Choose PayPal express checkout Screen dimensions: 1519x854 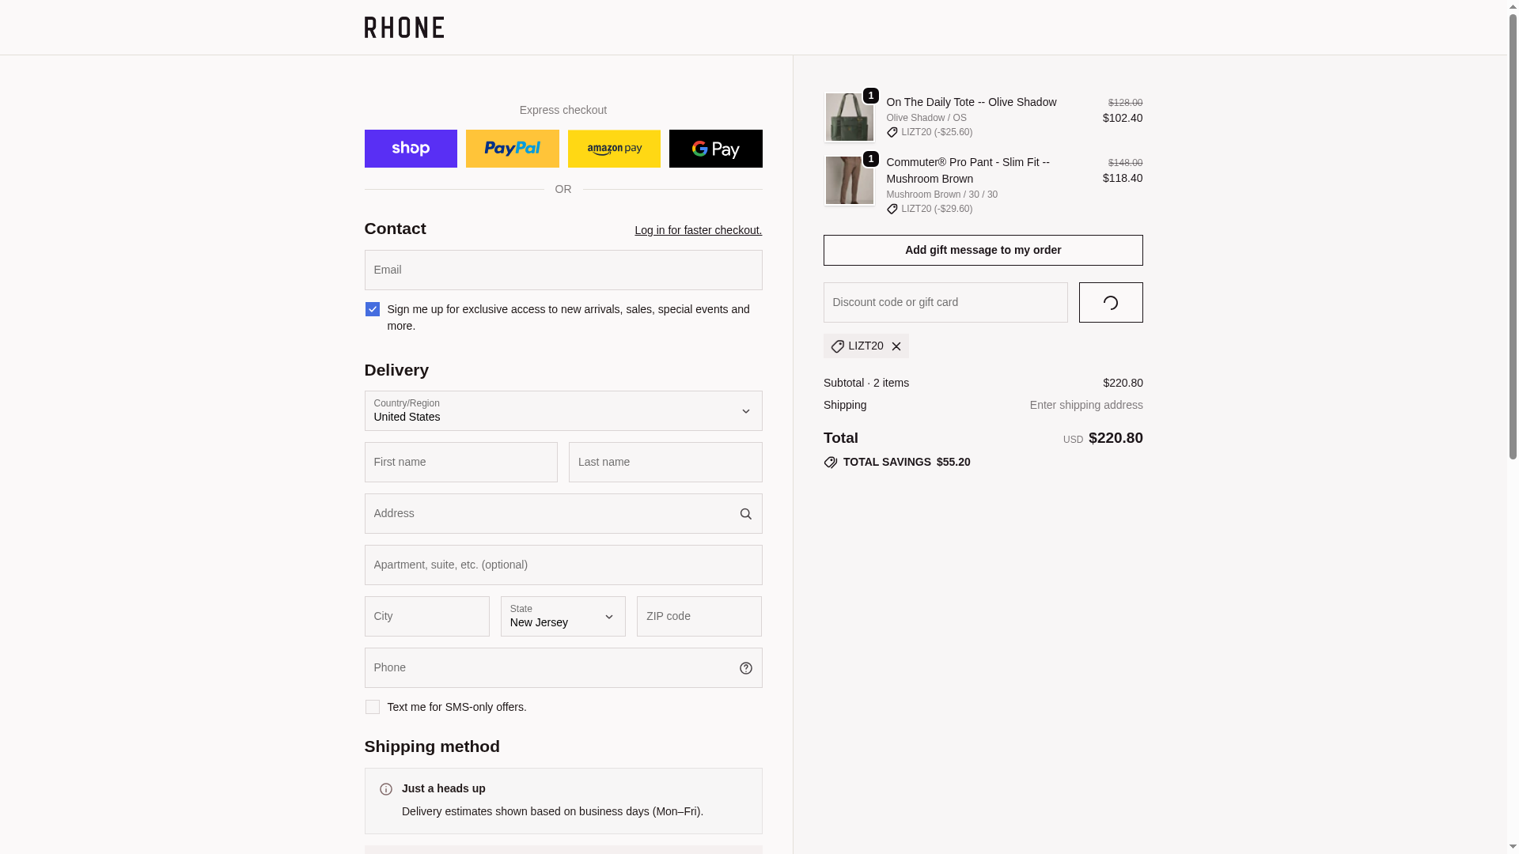(512, 149)
